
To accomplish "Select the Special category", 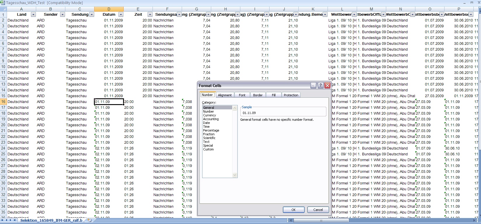I will point(217,145).
